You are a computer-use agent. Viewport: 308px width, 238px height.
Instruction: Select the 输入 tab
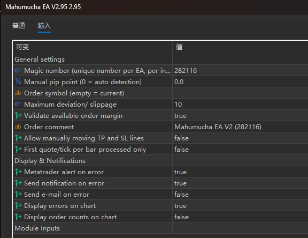(44, 26)
